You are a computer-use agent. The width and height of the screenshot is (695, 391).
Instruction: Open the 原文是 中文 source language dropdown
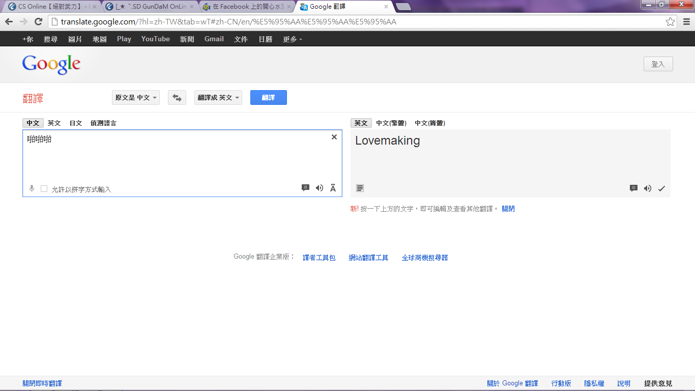pyautogui.click(x=136, y=98)
